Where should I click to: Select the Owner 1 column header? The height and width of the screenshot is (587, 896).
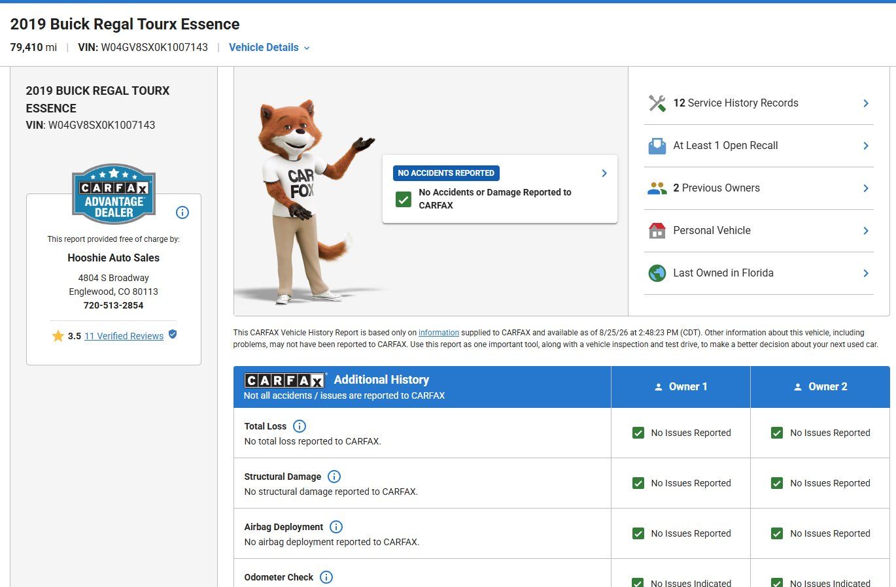coord(680,387)
